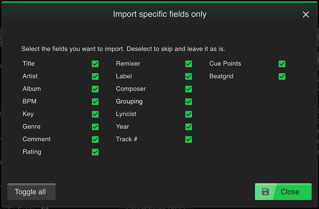Uncheck Composer field checkbox
The height and width of the screenshot is (209, 319).
[x=189, y=89]
